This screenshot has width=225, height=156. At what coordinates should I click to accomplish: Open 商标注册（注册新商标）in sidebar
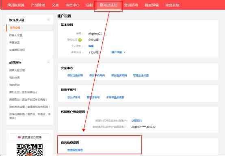[23, 92]
